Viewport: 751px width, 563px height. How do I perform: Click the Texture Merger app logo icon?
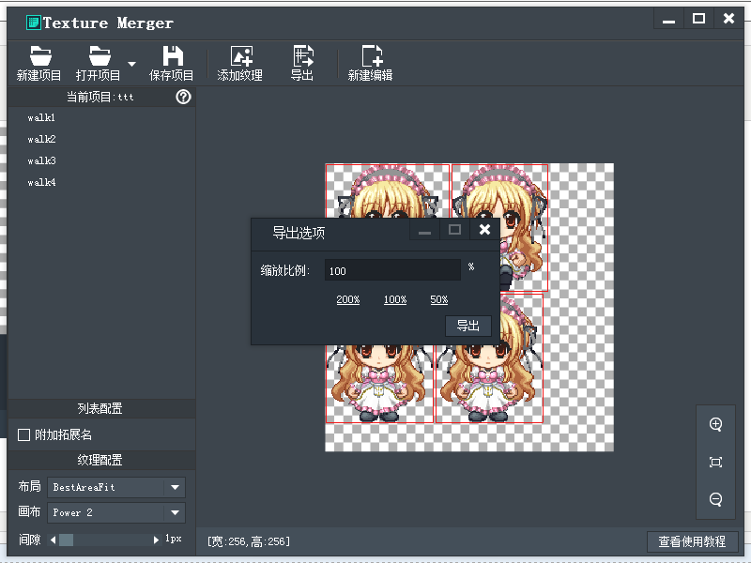coord(34,23)
